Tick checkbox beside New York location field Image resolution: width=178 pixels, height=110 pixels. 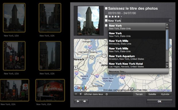coord(106,21)
